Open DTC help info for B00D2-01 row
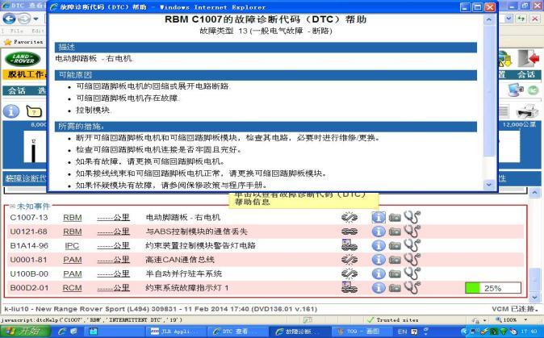 click(x=379, y=288)
